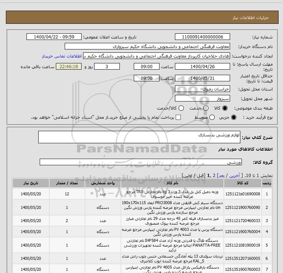Click the نام کالا column header

pos(172,183)
